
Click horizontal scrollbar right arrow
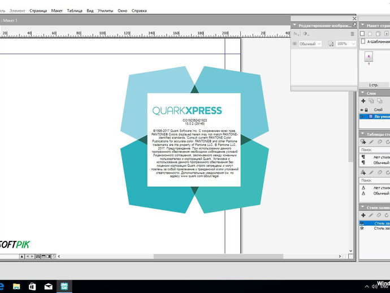pyautogui.click(x=340, y=256)
